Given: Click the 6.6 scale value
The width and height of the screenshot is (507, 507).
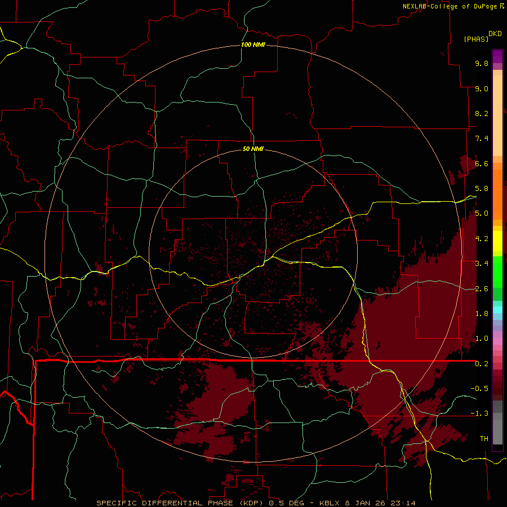Looking at the screenshot, I should pyautogui.click(x=482, y=163).
